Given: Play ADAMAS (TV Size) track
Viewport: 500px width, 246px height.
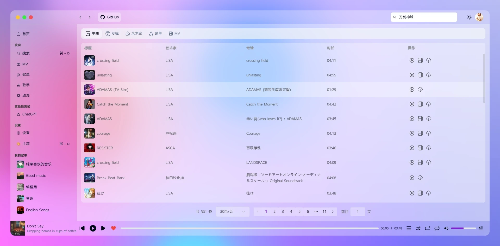Looking at the screenshot, I should 412,90.
